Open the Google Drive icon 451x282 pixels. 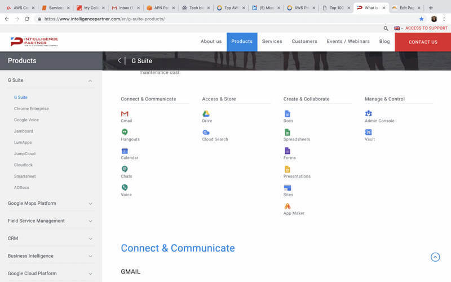coord(206,114)
